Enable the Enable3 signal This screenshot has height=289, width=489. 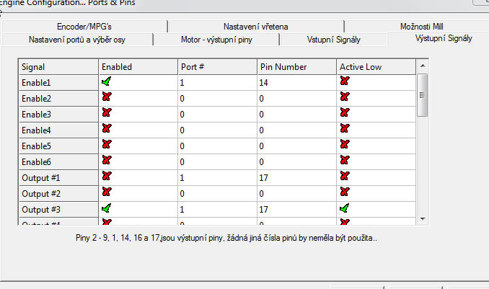107,114
